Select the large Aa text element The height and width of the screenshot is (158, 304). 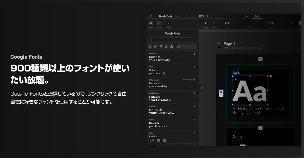(250, 91)
